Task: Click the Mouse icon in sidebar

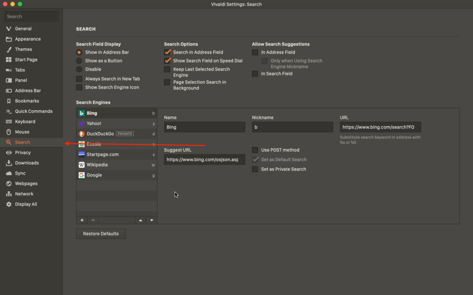Action: click(9, 132)
